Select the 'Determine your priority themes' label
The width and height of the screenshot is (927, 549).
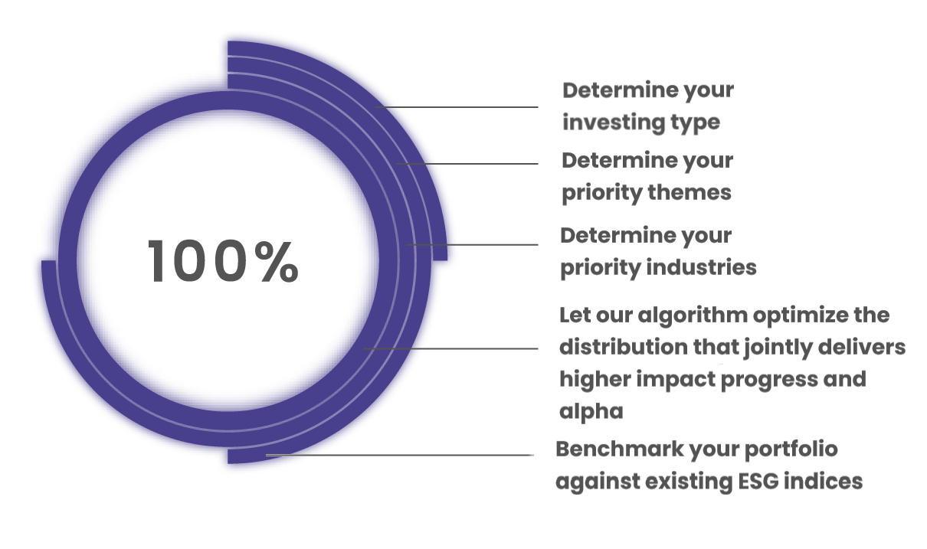click(x=647, y=176)
